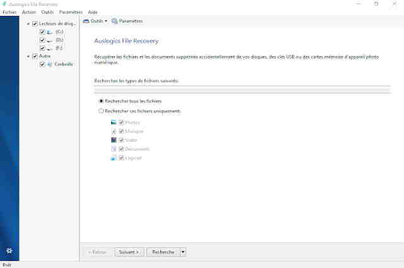
Task: Collapse the Lecteurs de disque tree node
Action: coord(28,24)
